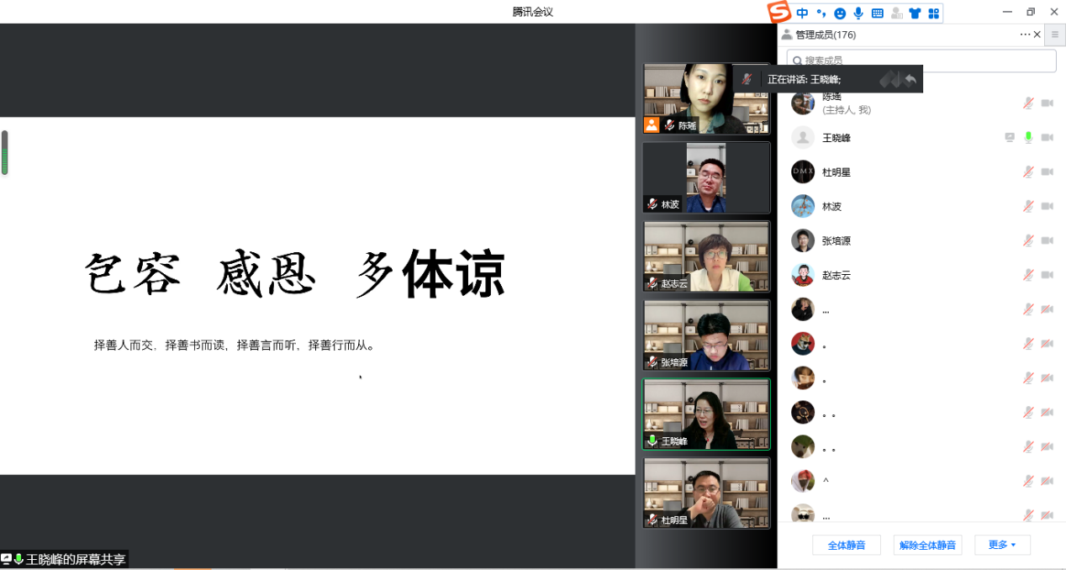Toggle microphone for 张培源 in member list
This screenshot has height=570, width=1066.
1027,241
